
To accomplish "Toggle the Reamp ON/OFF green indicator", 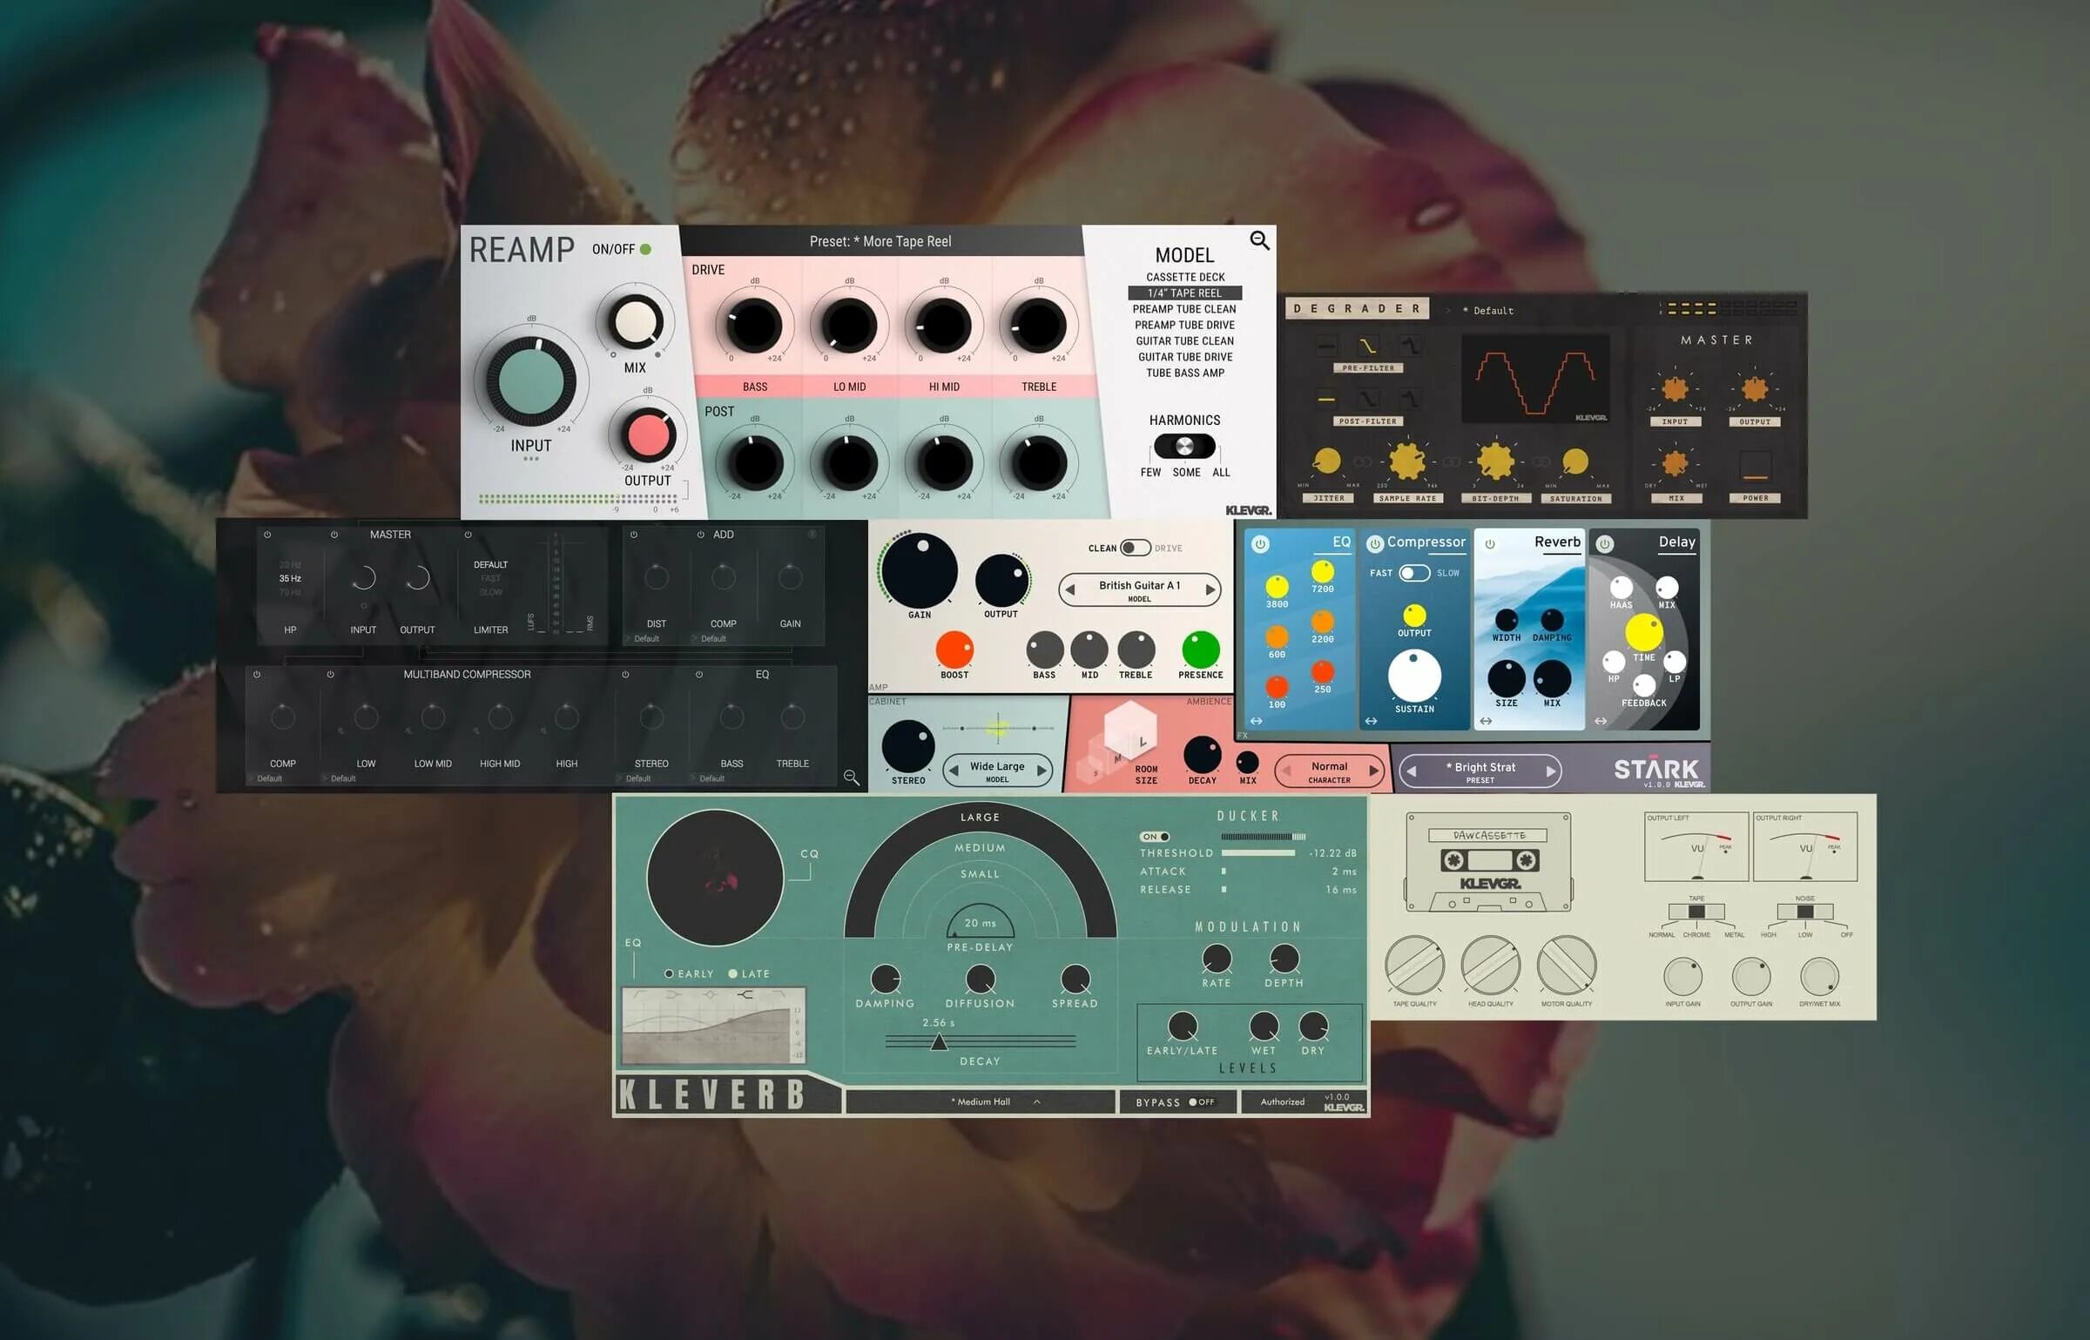I will (645, 249).
